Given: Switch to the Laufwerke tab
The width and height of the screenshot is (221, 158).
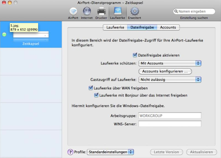Looking at the screenshot, I should 115,27.
